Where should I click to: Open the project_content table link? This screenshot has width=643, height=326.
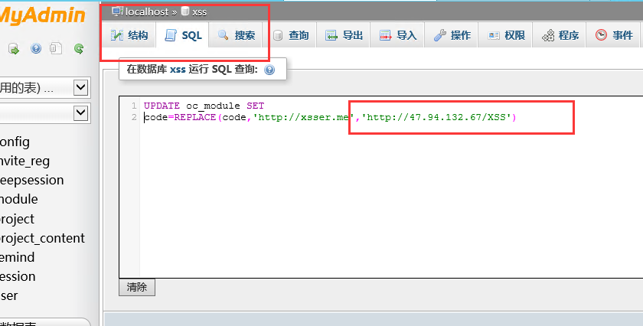42,238
